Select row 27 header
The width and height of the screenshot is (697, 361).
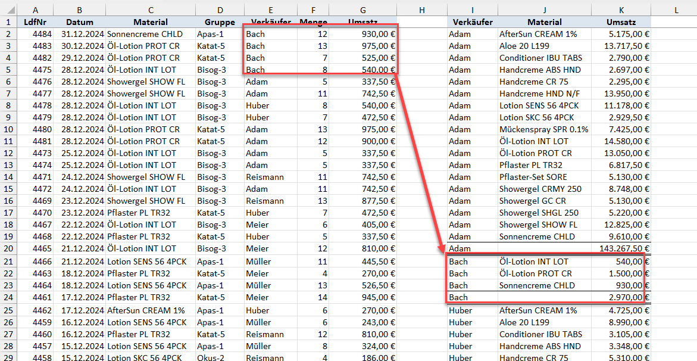(8, 334)
